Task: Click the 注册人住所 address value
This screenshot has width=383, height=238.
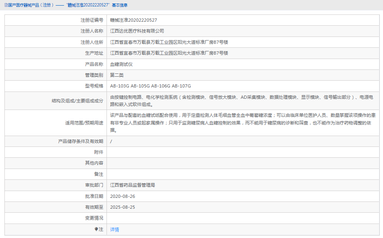Action: (x=169, y=42)
